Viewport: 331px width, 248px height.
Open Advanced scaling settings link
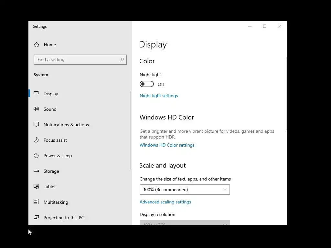point(165,202)
